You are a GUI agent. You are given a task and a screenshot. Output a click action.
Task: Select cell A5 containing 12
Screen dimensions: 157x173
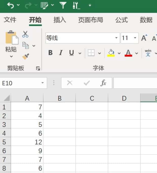coord(27,142)
